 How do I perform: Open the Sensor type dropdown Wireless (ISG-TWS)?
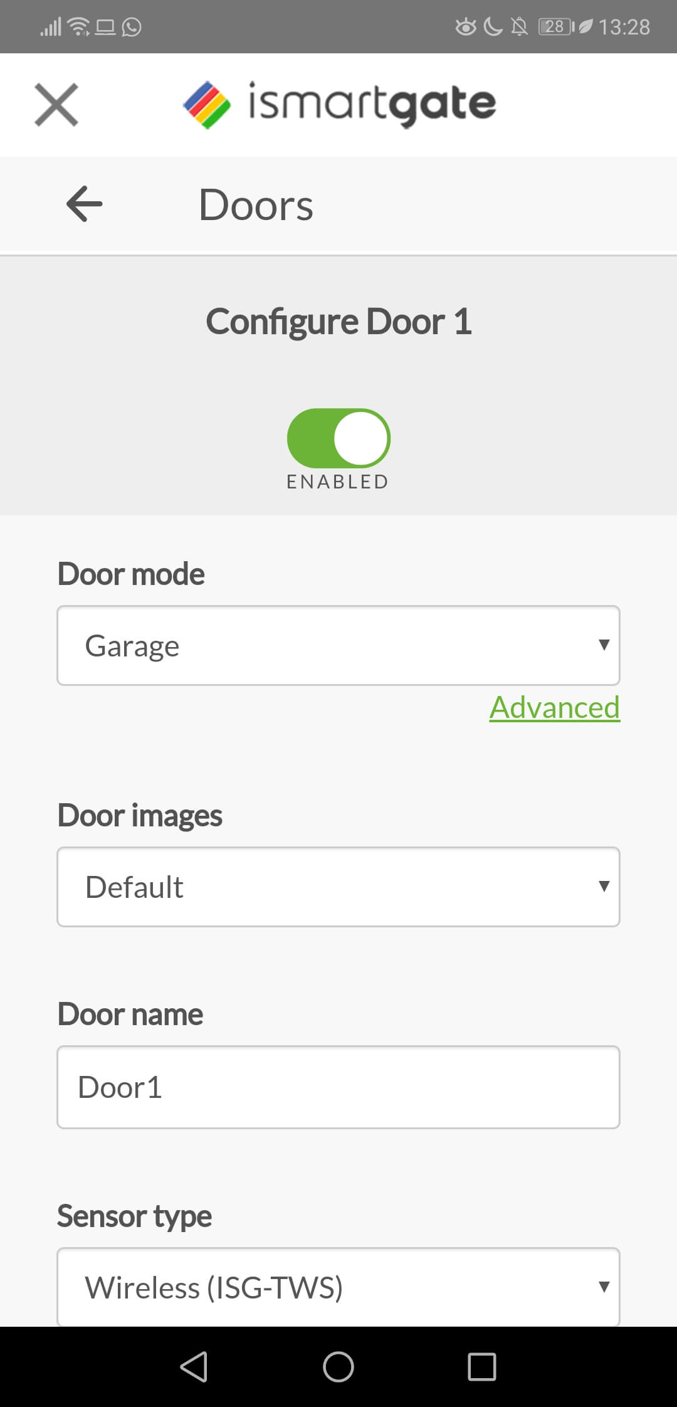coord(338,1287)
